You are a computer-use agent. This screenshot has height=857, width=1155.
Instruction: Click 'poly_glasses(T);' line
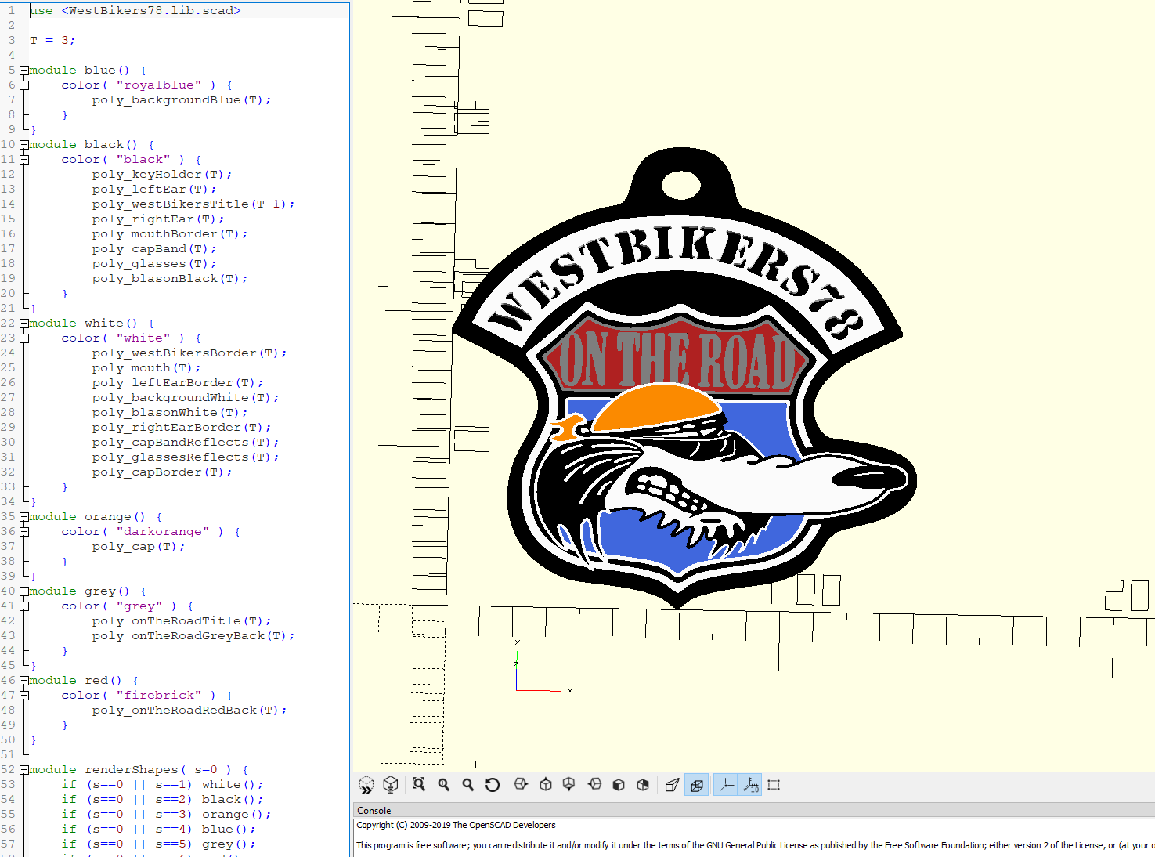(x=154, y=263)
